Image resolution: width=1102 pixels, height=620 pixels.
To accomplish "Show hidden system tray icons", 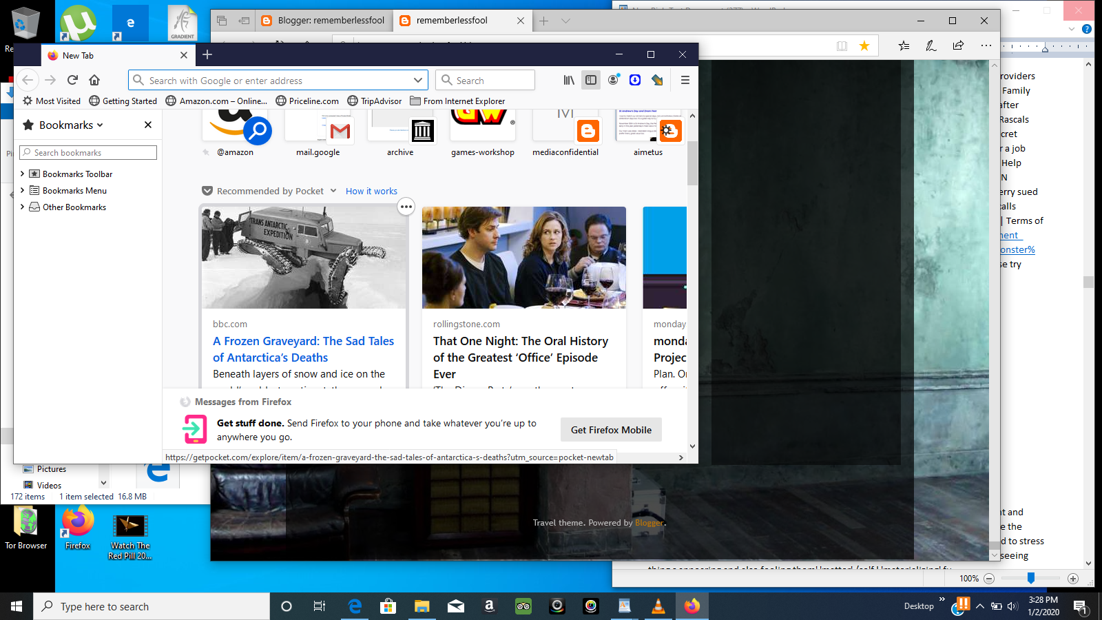I will 980,606.
